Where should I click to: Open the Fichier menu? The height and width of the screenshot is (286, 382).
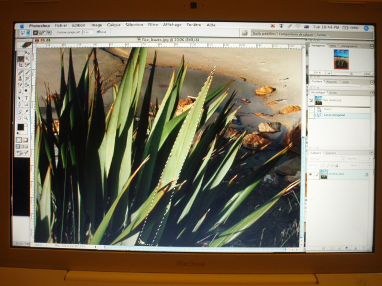coord(61,25)
